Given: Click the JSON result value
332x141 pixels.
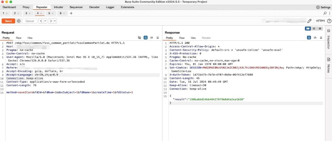Looking at the screenshot, I should (x=216, y=99).
